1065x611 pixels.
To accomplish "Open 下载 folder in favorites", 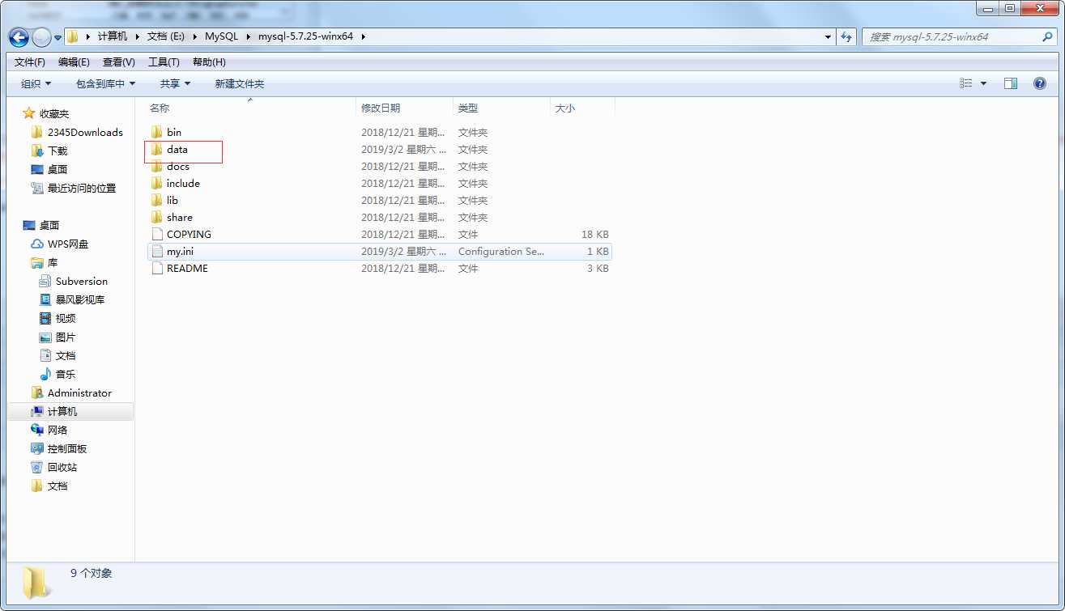I will (58, 151).
